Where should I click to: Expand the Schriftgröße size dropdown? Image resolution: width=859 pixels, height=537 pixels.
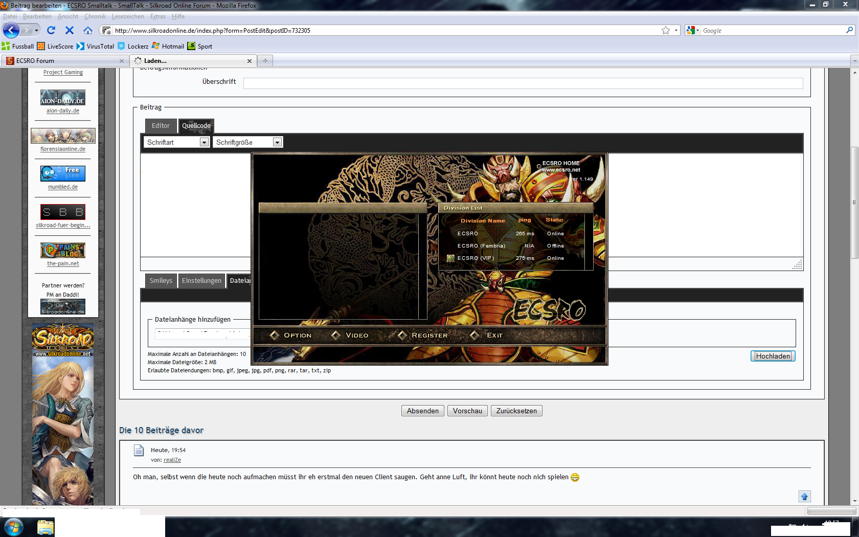point(277,143)
